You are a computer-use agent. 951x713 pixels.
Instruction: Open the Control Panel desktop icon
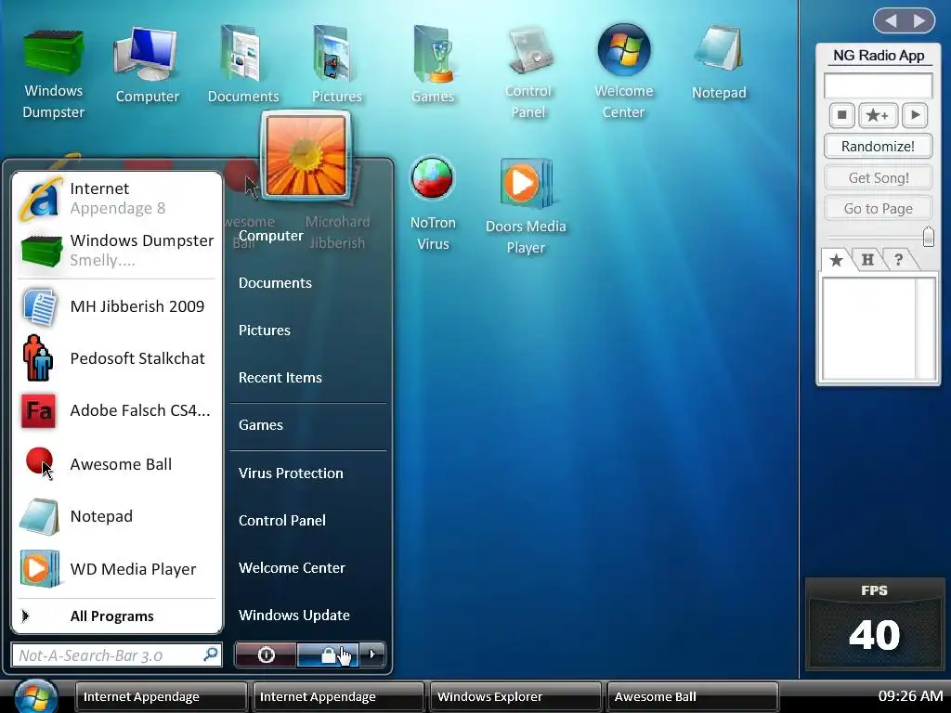click(x=528, y=72)
